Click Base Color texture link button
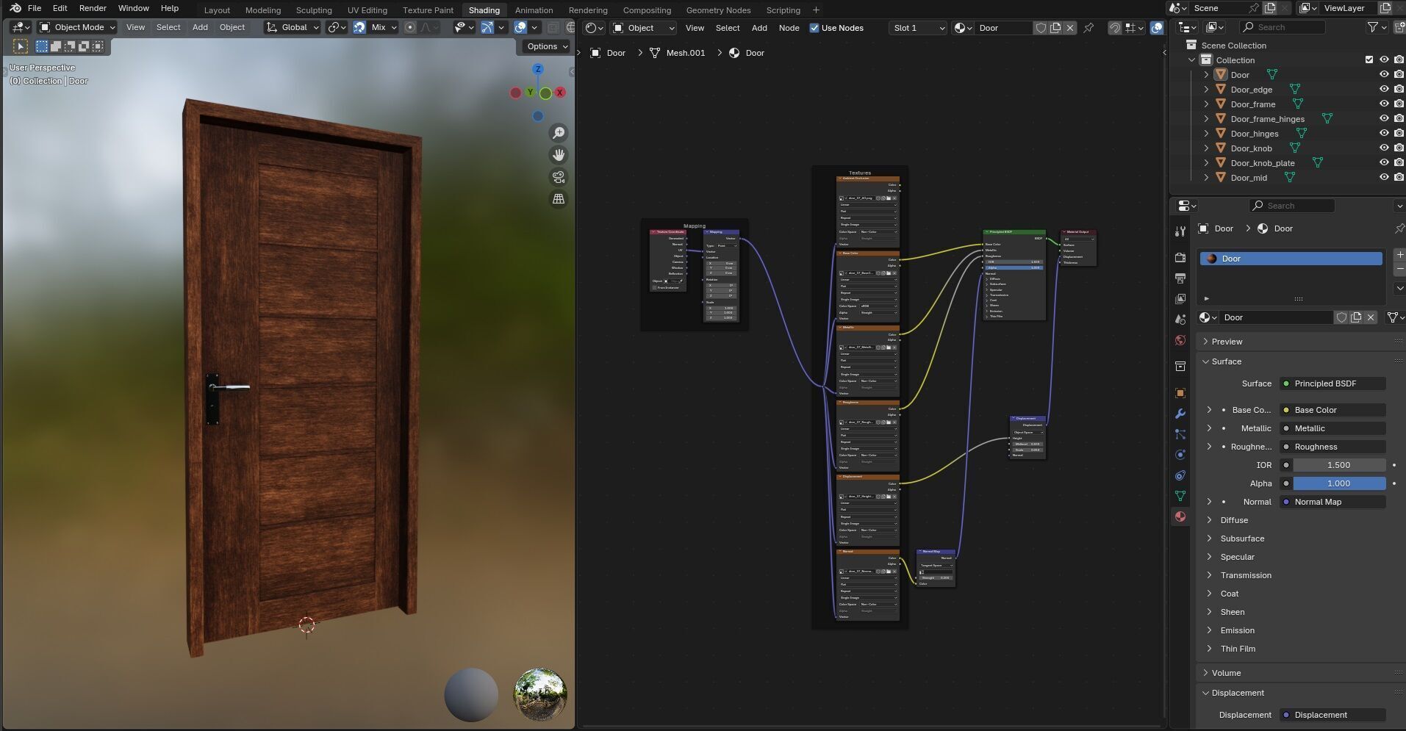This screenshot has width=1406, height=731. 1333,410
